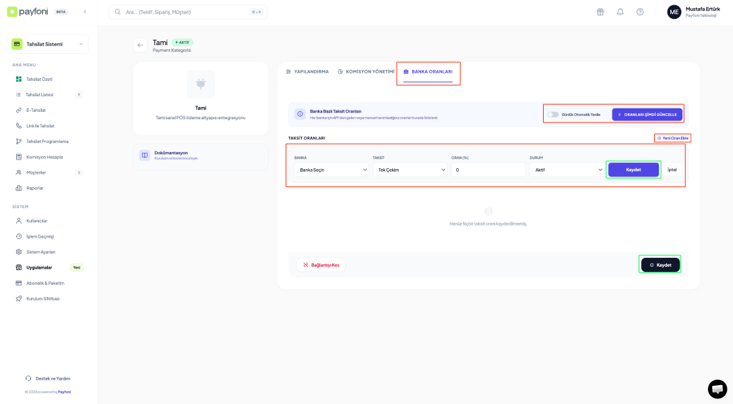Image resolution: width=733 pixels, height=404 pixels.
Task: Open notifications bell icon
Action: 620,12
